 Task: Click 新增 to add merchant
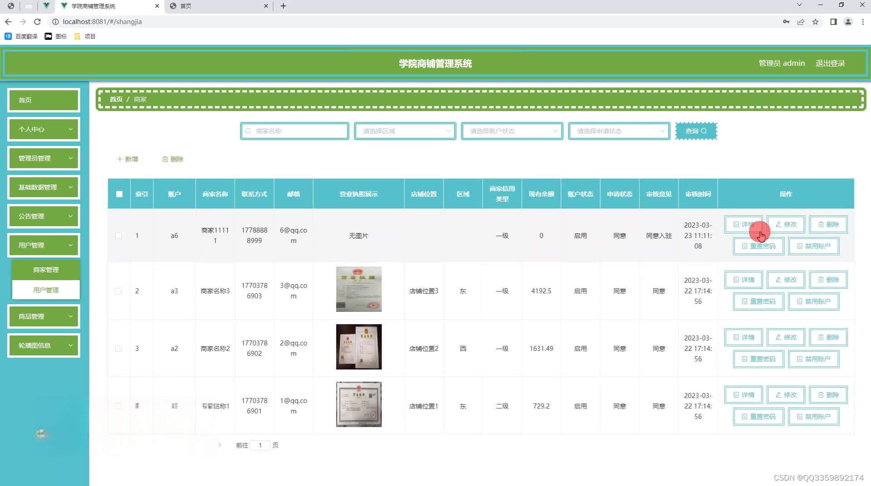point(127,159)
